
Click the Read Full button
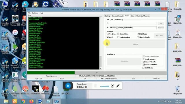pyautogui.click(x=124, y=62)
